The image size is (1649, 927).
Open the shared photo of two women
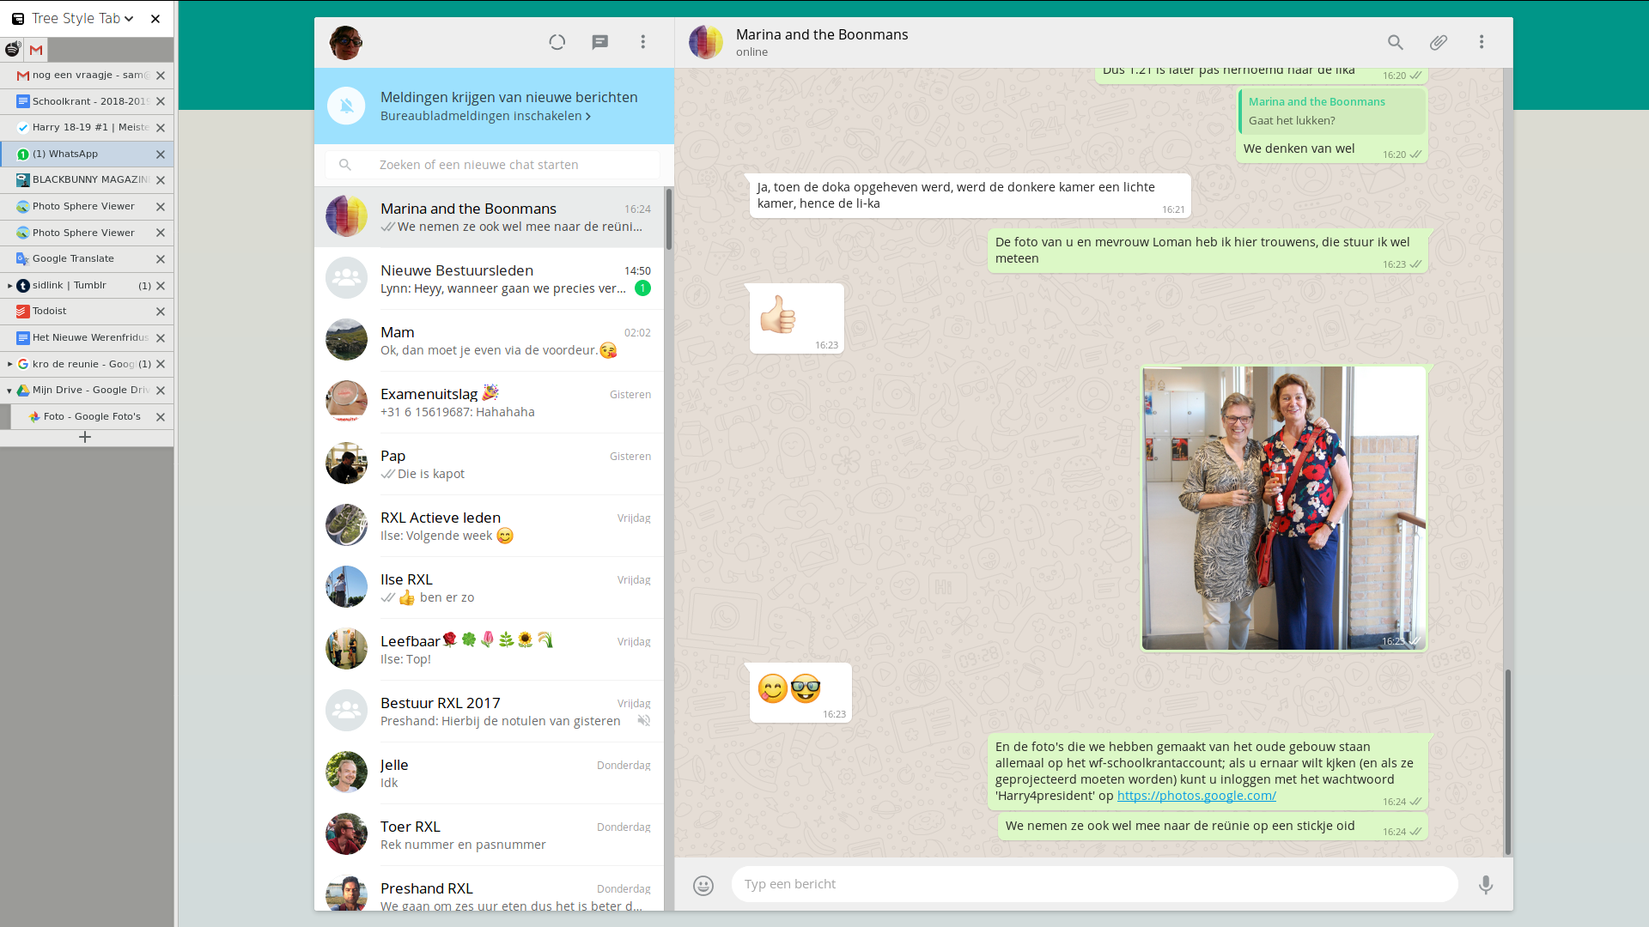click(1283, 508)
